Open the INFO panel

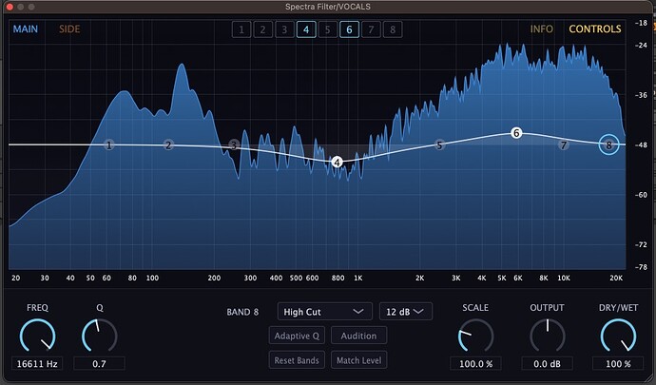click(541, 29)
